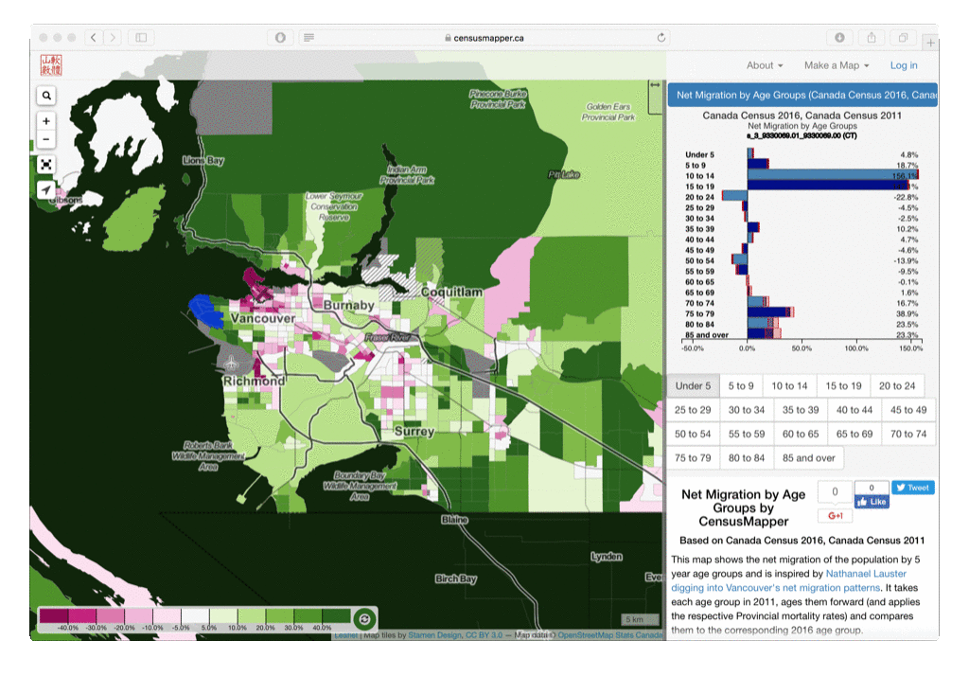This screenshot has height=676, width=969.
Task: Zoom in with the plus button
Action: pos(46,121)
